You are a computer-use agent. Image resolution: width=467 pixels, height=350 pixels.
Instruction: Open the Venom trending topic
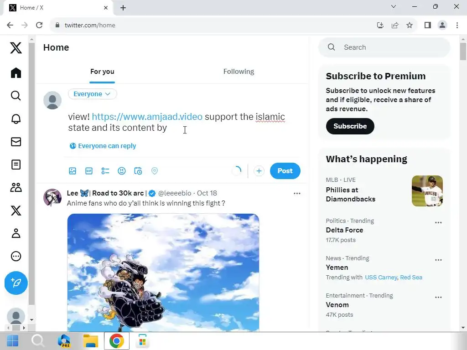pyautogui.click(x=337, y=305)
